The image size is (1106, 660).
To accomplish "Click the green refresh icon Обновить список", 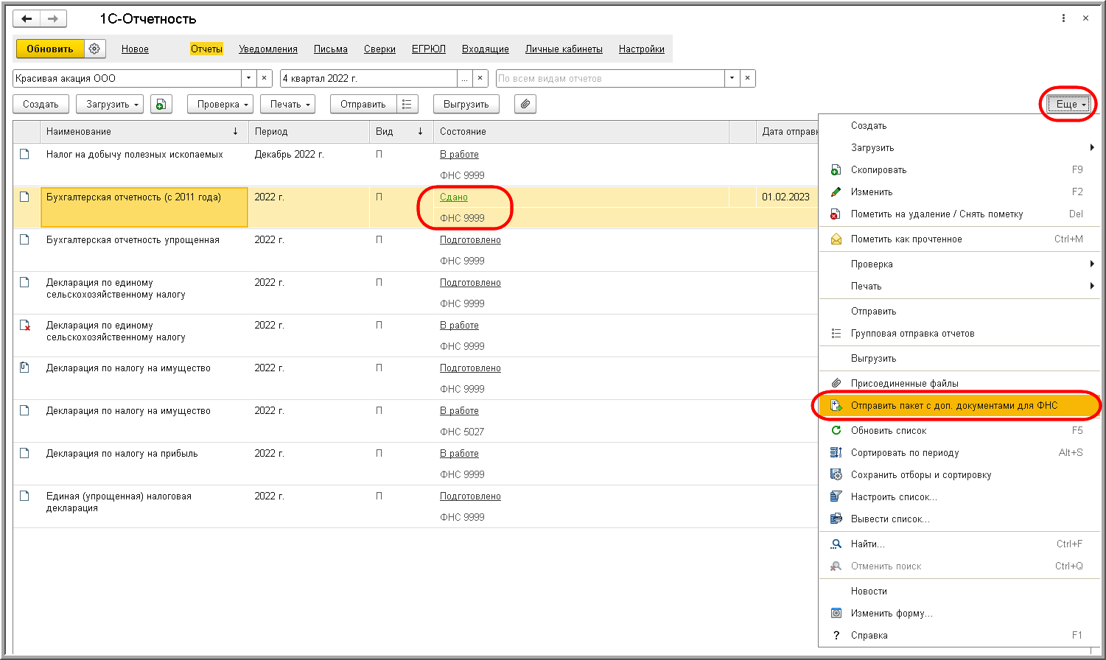I will 836,431.
